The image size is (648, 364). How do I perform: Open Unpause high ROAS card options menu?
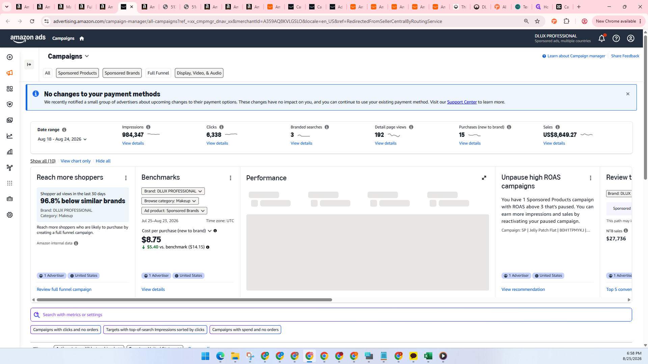coord(591,178)
